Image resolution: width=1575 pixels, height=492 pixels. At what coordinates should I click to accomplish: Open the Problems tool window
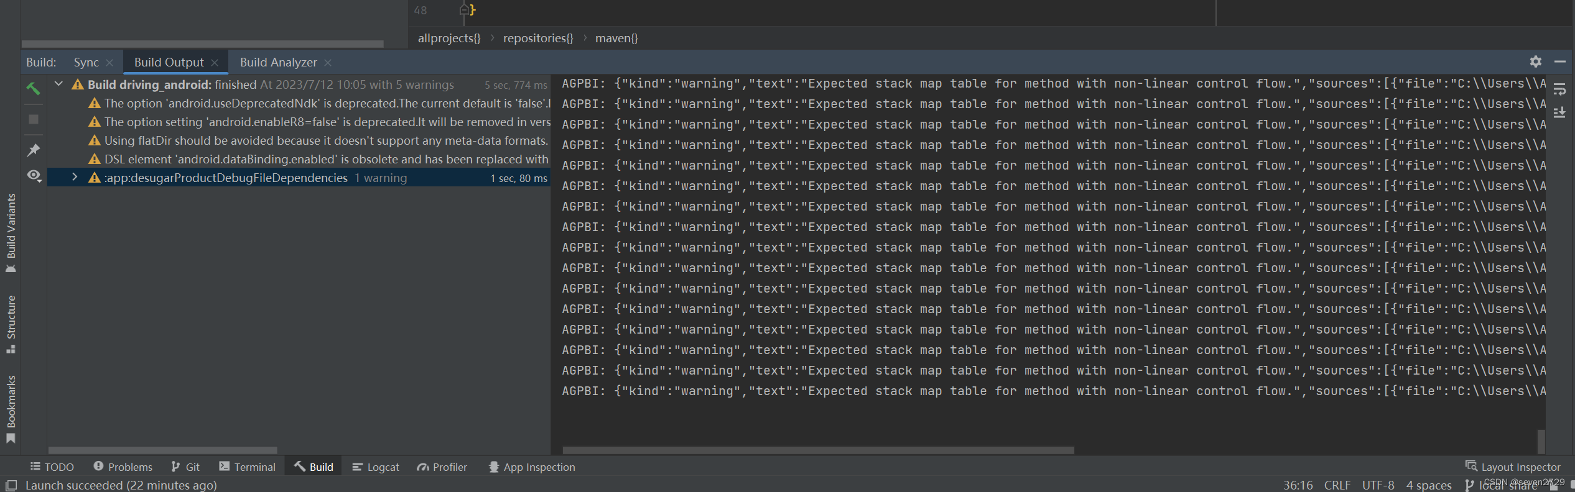[x=123, y=467]
